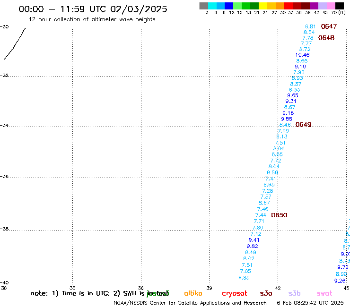The height and width of the screenshot is (307, 350).
Task: Select the orange 30 ft legend swatch
Action: (280, 6)
